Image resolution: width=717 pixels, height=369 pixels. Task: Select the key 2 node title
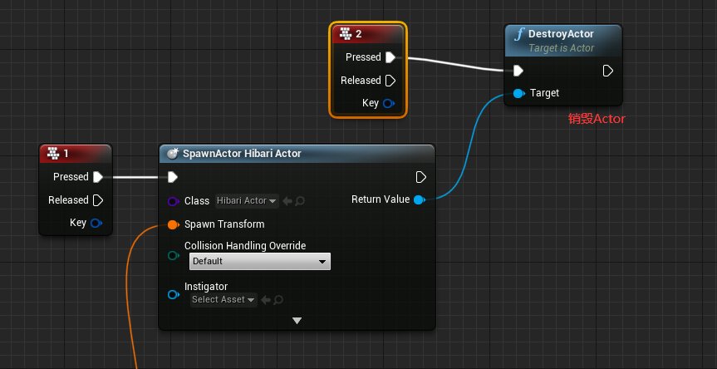tap(359, 33)
